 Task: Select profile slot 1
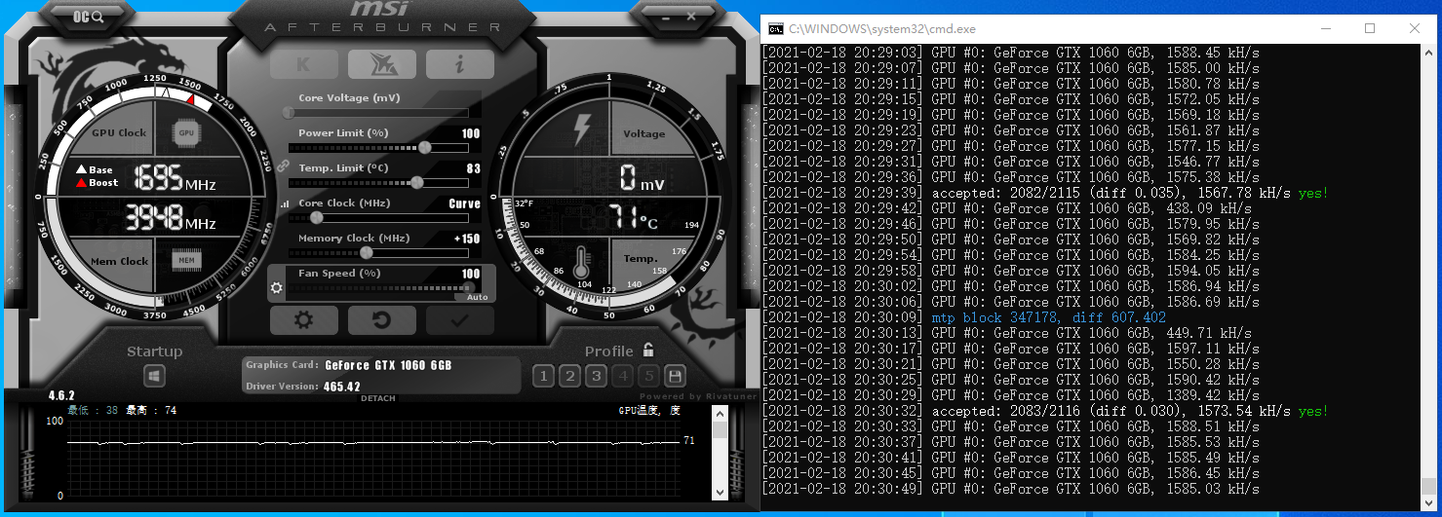click(544, 376)
